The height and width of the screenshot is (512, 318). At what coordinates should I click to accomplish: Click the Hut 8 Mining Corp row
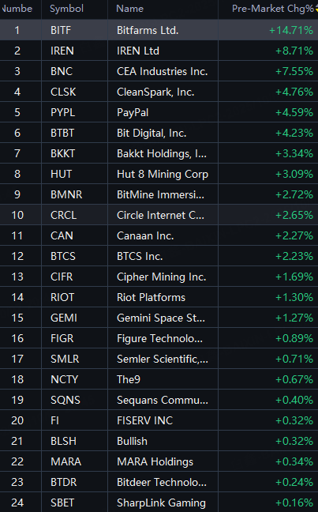pos(159,174)
